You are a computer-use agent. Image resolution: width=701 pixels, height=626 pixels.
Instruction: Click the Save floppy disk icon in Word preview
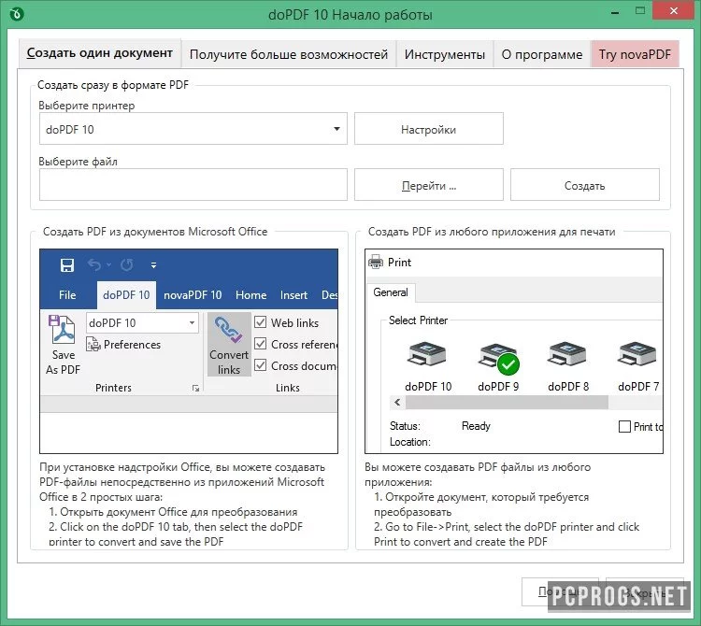tap(67, 265)
